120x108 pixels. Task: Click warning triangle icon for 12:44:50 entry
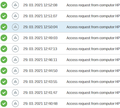[x=15, y=71]
